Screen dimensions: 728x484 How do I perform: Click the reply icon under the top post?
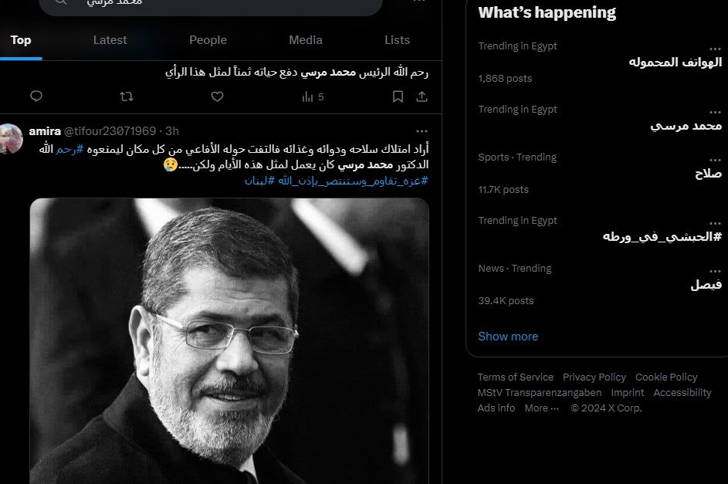[x=36, y=96]
